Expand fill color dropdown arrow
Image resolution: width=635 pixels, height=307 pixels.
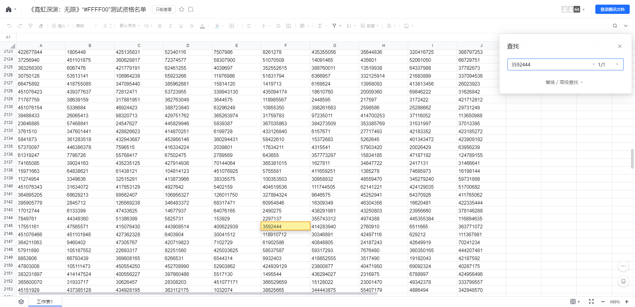(x=223, y=26)
